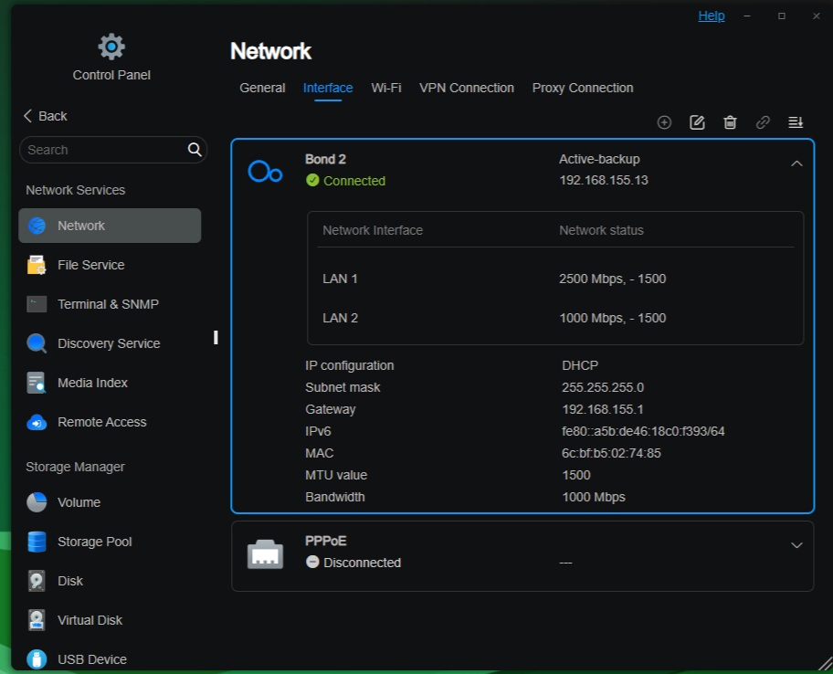Click the sidebar scrollbar handle
This screenshot has height=674, width=833.
click(x=216, y=338)
